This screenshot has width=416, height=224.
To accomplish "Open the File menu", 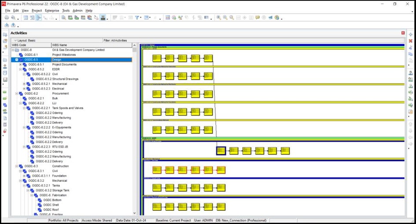I will (7, 11).
